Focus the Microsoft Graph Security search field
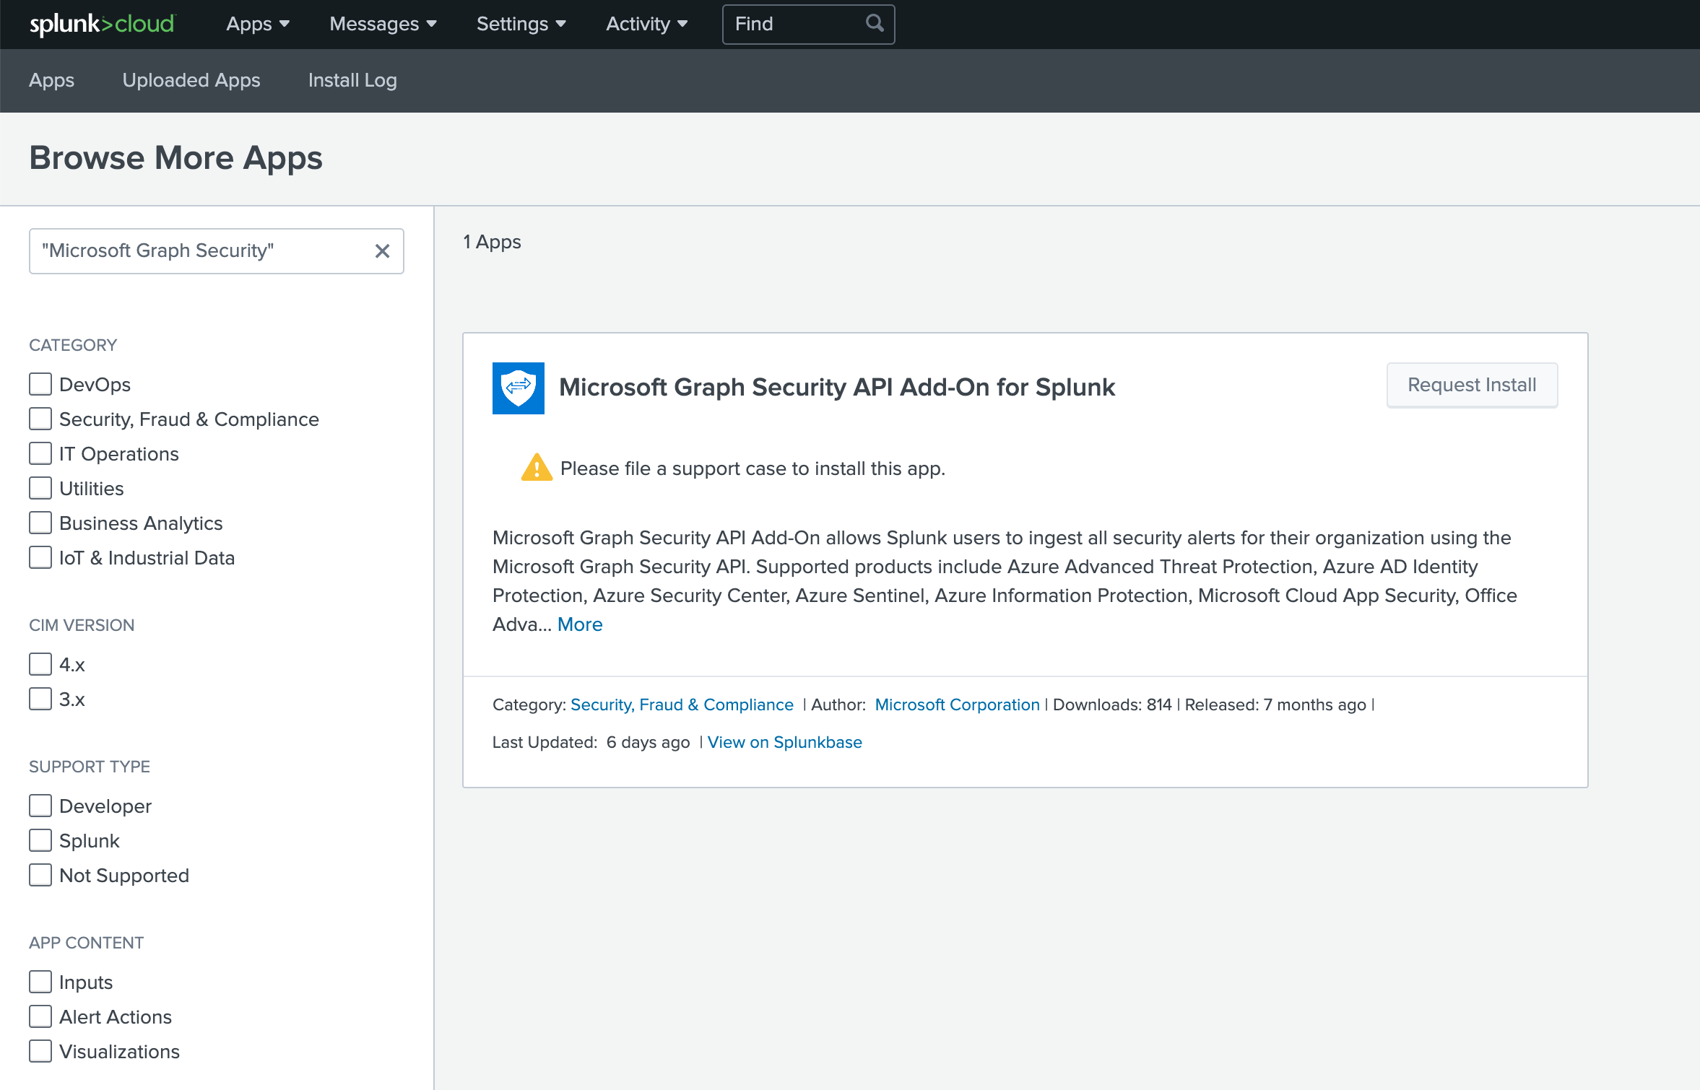Image resolution: width=1700 pixels, height=1090 pixels. click(202, 251)
